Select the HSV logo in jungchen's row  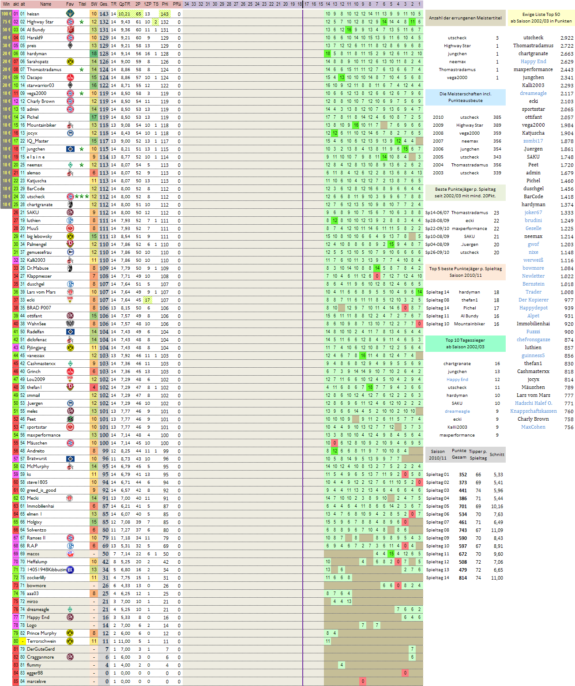70,149
